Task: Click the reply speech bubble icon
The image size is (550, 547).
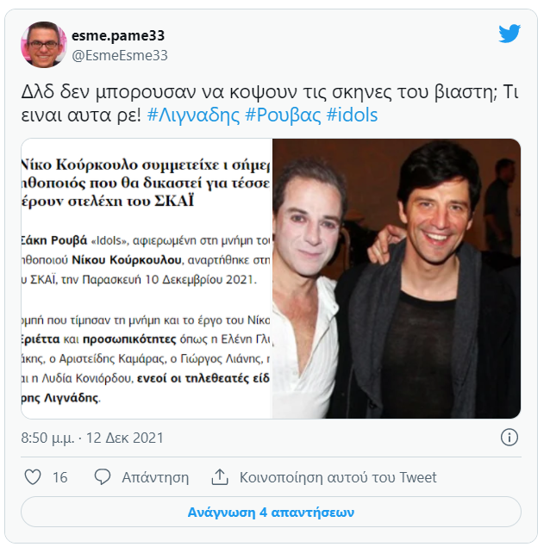Action: tap(103, 477)
